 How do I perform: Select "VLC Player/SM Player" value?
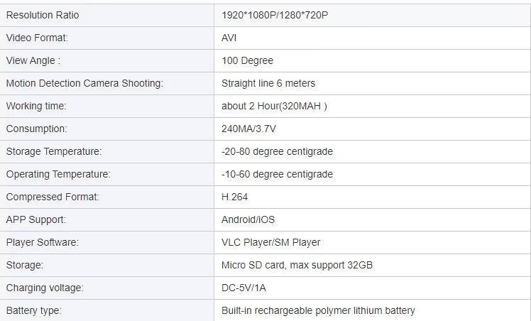click(271, 242)
